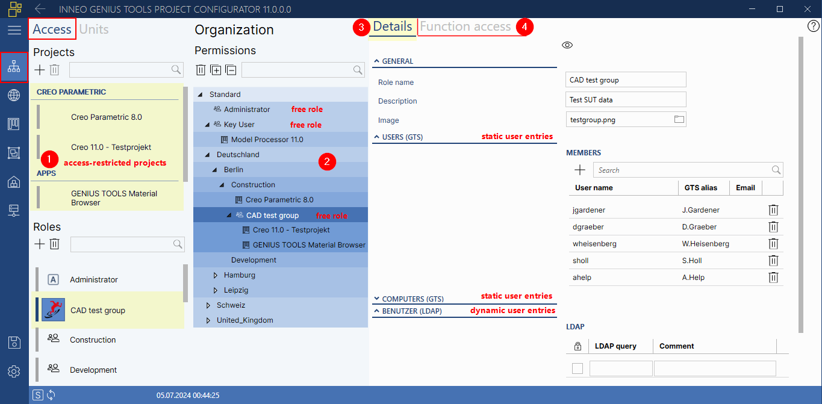Image resolution: width=822 pixels, height=404 pixels.
Task: Click the Permissions search field
Action: 303,70
